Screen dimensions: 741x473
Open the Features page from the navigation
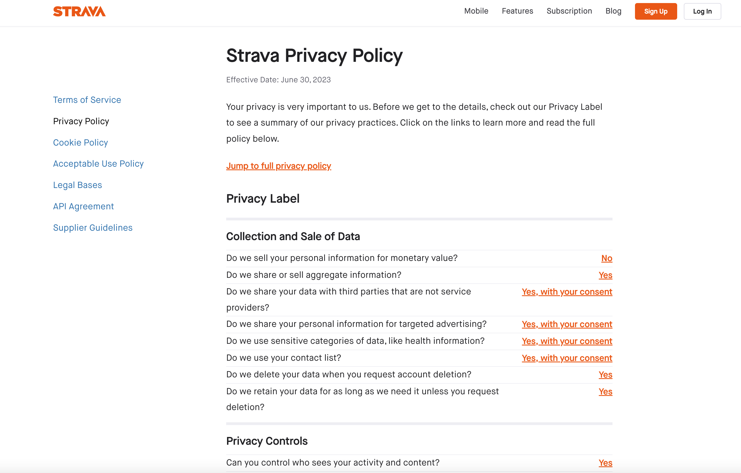pos(517,11)
